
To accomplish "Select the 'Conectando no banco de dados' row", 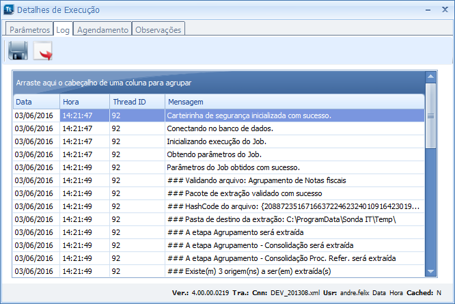I will (220, 128).
